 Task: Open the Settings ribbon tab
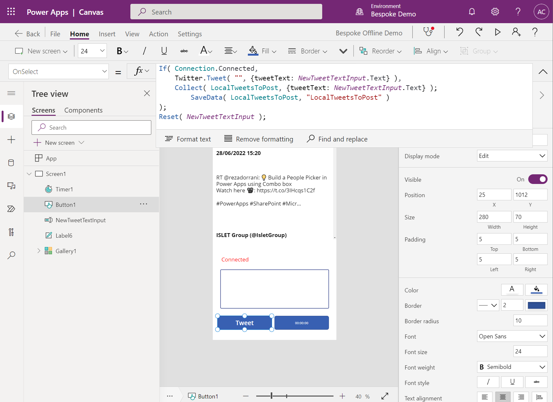pos(190,34)
